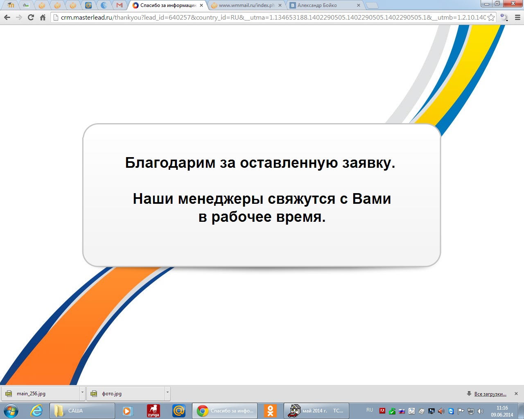Open the Mail.ru Agent @ taskbar icon

pyautogui.click(x=179, y=411)
